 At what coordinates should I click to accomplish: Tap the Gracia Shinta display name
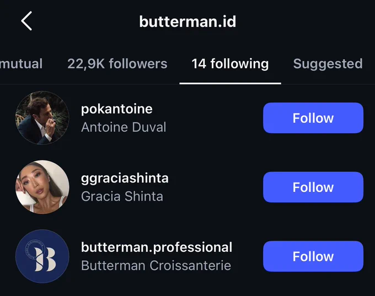122,196
